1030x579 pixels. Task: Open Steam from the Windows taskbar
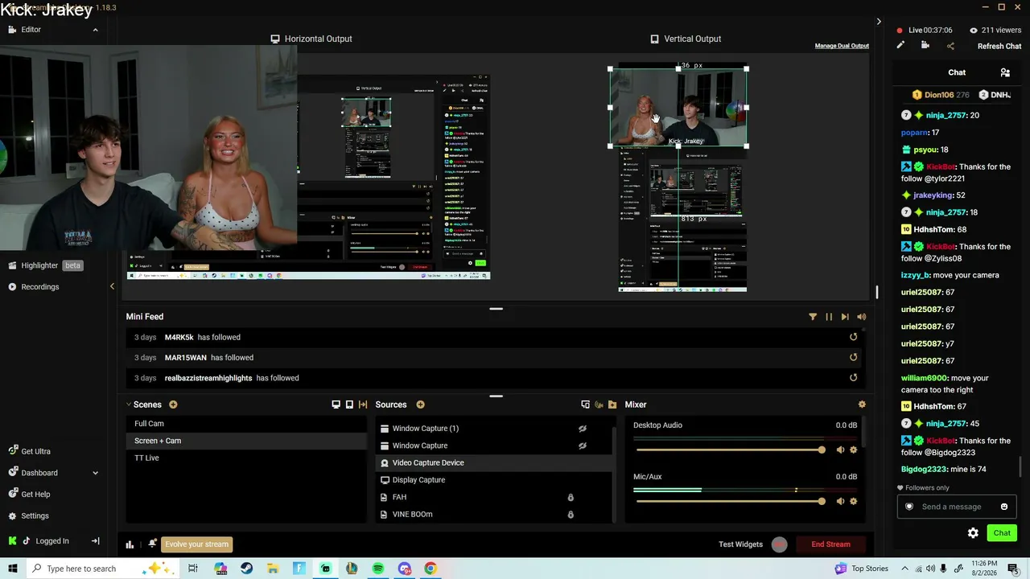247,569
